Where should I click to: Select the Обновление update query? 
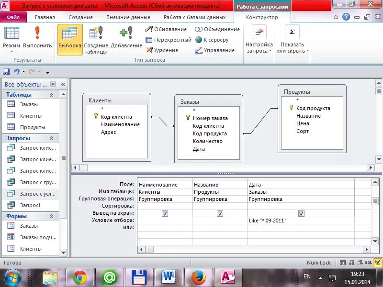(x=166, y=29)
